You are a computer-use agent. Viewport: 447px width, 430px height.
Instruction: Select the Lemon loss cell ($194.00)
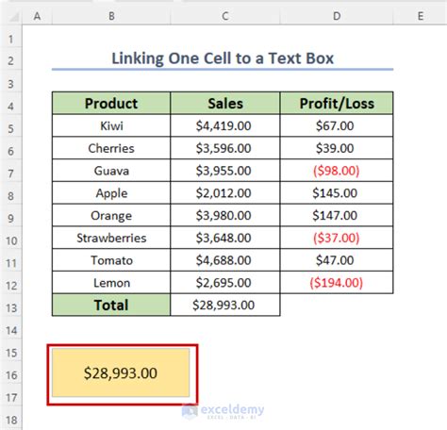click(x=337, y=283)
